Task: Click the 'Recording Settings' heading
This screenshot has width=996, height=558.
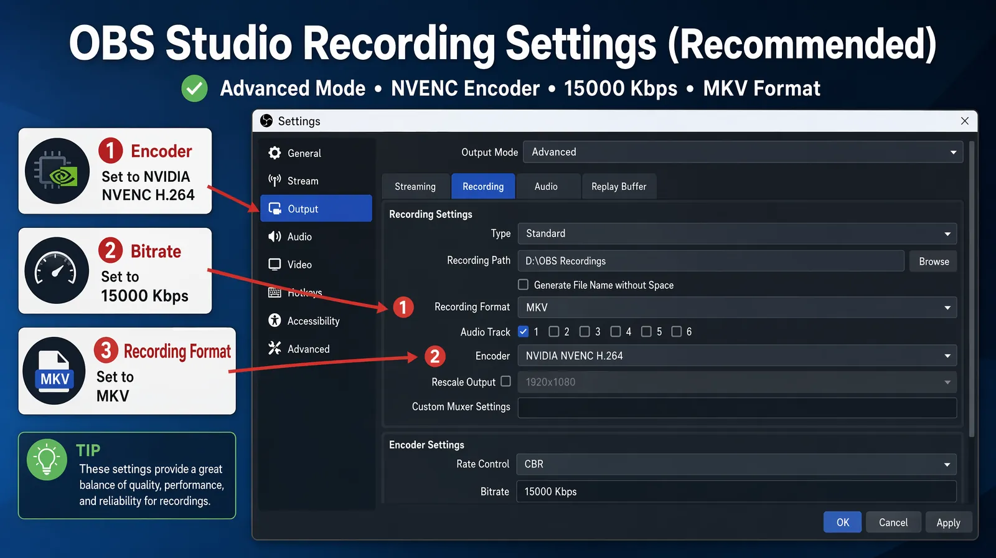Action: 431,214
